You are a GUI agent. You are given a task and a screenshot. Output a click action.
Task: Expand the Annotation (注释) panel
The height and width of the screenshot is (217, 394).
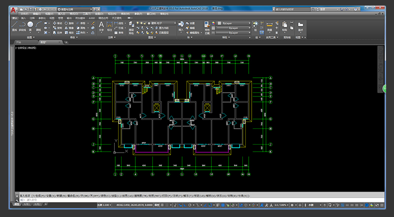[x=112, y=37]
